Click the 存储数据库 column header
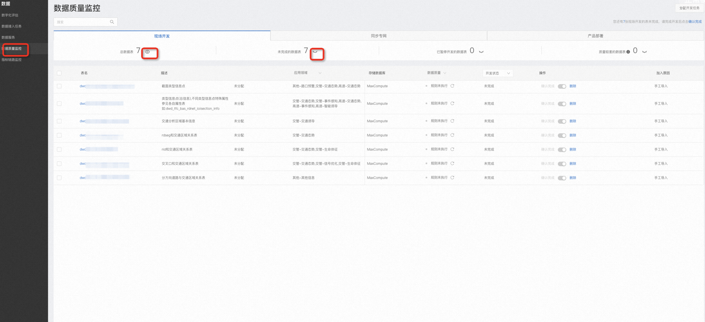Screen dimensions: 705x322 377,73
